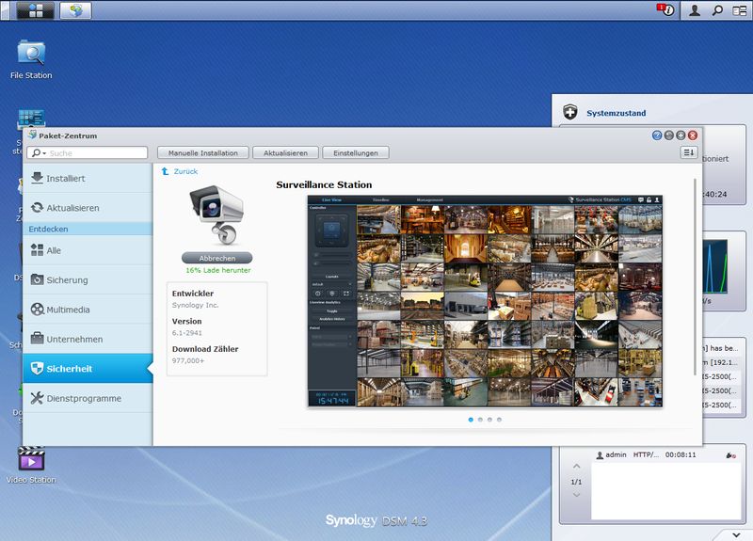This screenshot has width=753, height=541.
Task: Select Sicherheit category
Action: (88, 368)
